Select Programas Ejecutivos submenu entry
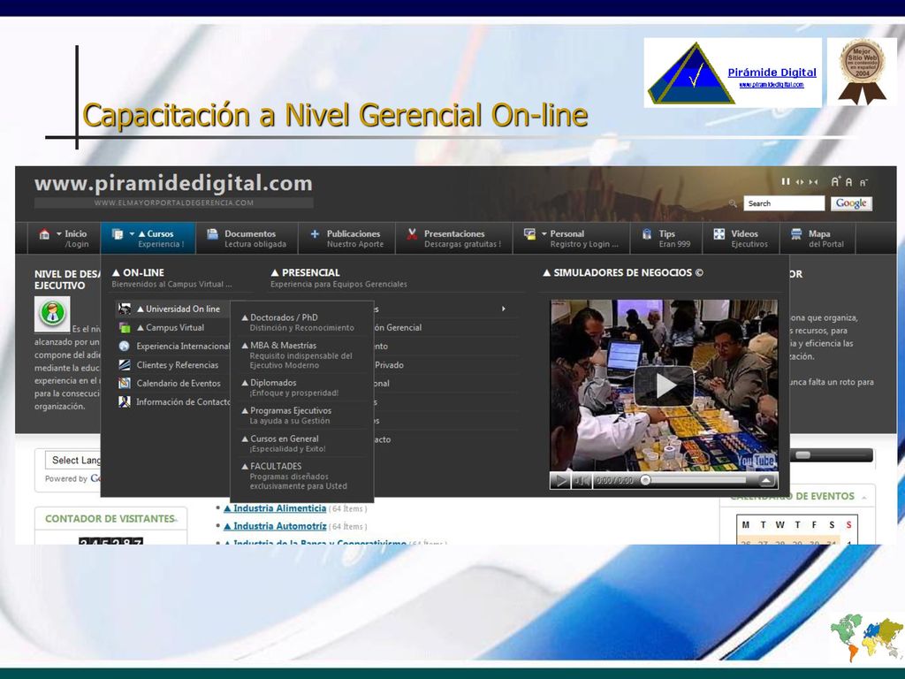This screenshot has height=679, width=905. pos(301,416)
